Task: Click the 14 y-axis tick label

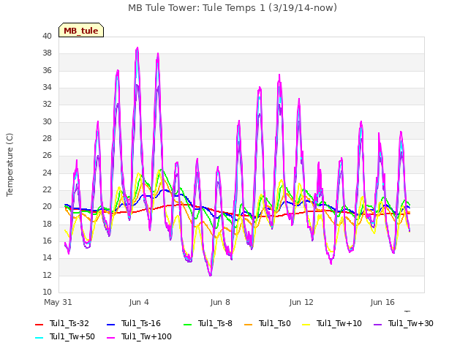Action: click(x=47, y=258)
